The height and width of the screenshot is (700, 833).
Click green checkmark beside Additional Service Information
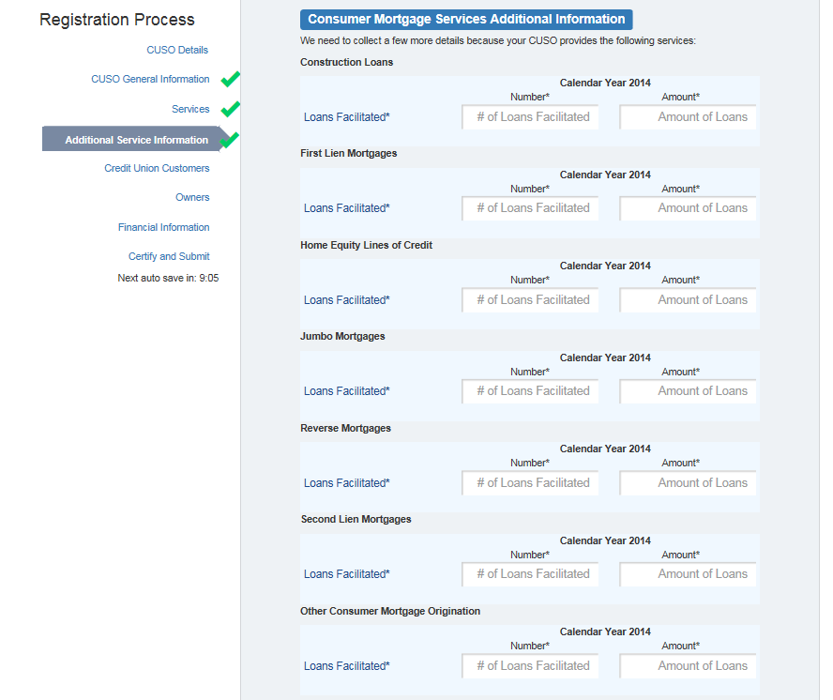(x=230, y=141)
